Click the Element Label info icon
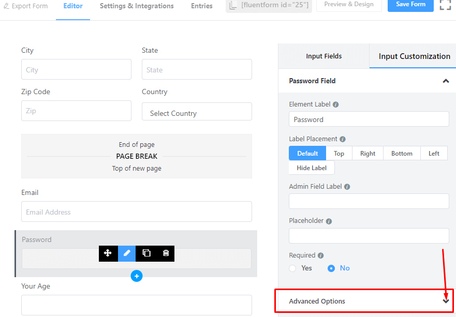 click(335, 104)
